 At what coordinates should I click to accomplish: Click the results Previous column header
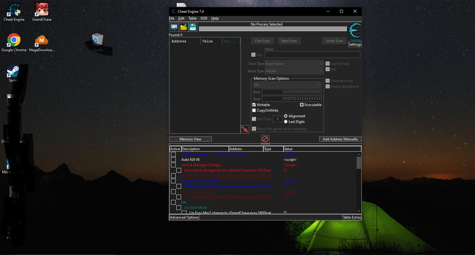231,41
